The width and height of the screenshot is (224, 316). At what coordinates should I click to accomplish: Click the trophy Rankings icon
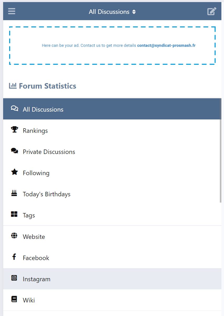[x=14, y=130]
